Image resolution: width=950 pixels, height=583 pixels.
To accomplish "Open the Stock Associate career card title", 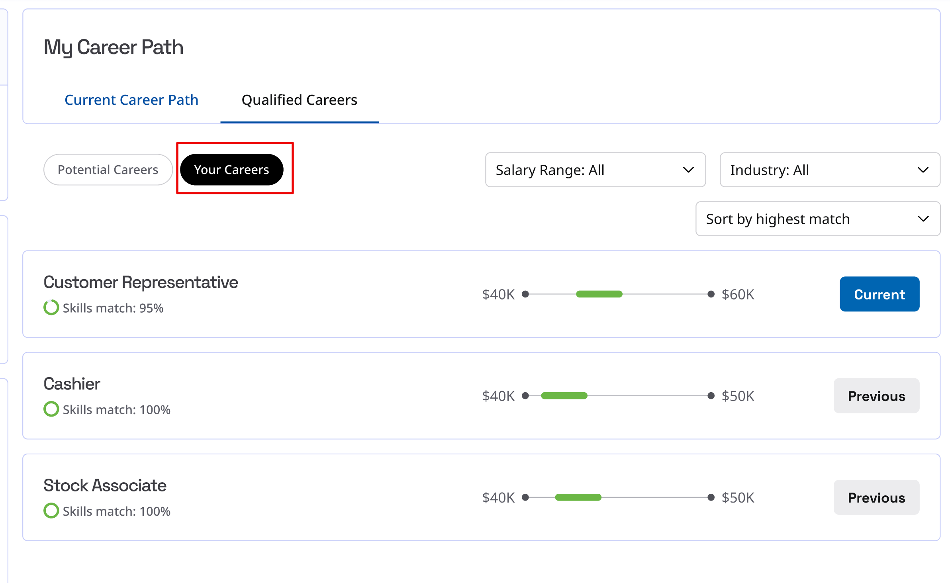I will 105,485.
